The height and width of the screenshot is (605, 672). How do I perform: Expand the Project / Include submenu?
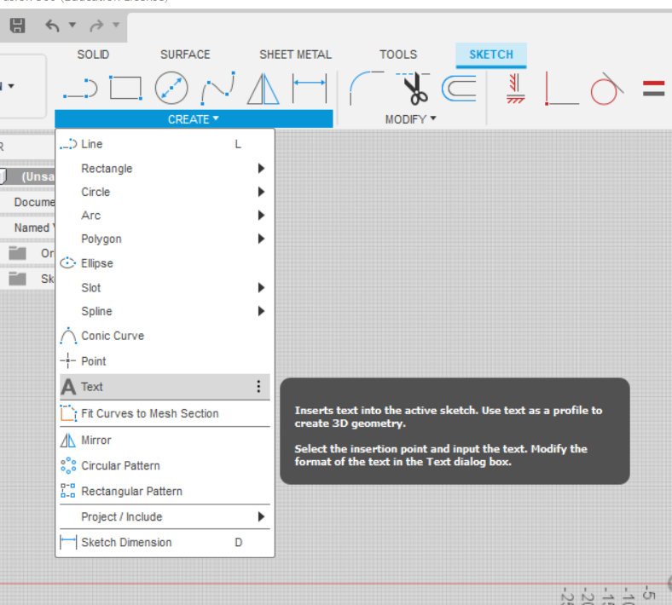pyautogui.click(x=165, y=516)
